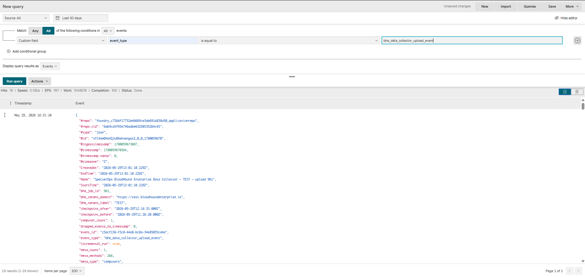Open the Queries menu

pyautogui.click(x=530, y=6)
